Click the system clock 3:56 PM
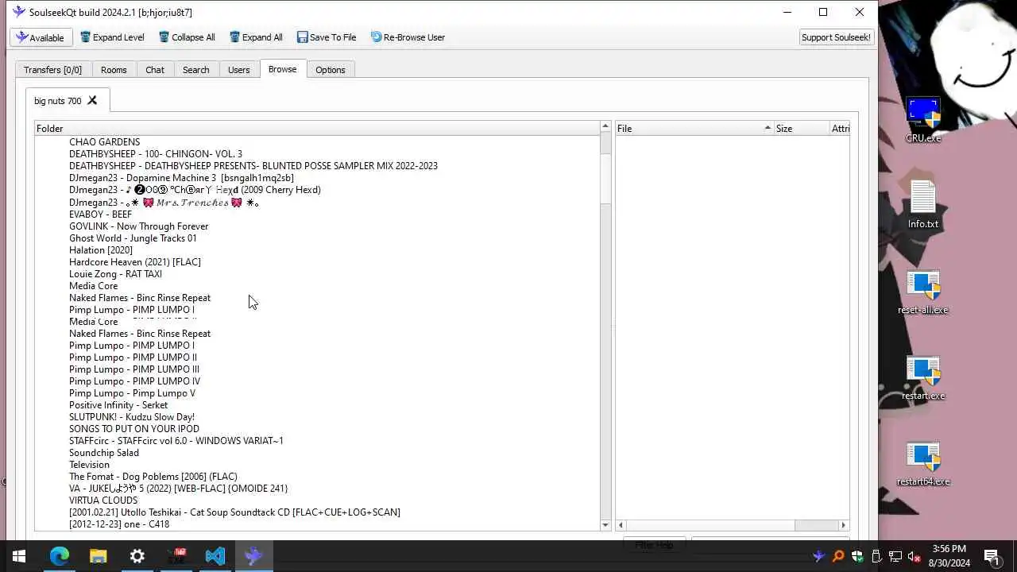The width and height of the screenshot is (1017, 572). [x=949, y=556]
